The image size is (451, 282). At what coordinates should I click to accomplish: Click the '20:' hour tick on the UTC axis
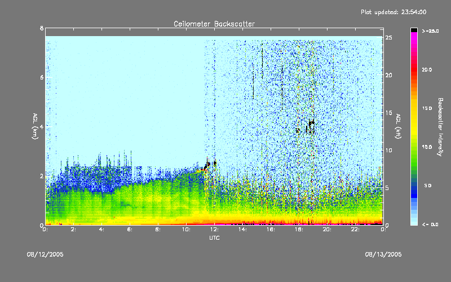(328, 230)
